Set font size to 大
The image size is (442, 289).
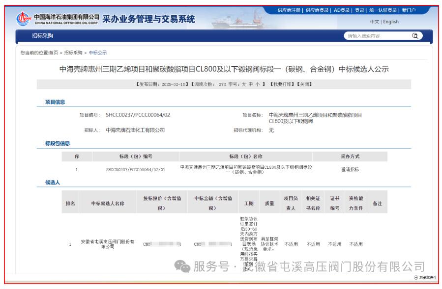pos(243,84)
